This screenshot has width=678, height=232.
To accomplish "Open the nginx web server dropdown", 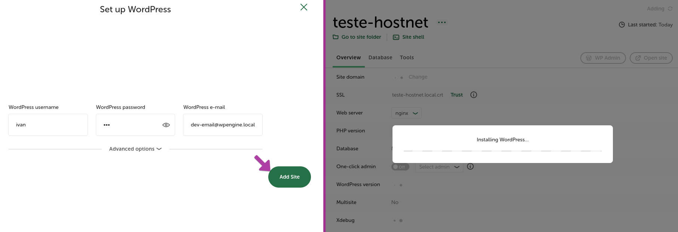I will (406, 113).
